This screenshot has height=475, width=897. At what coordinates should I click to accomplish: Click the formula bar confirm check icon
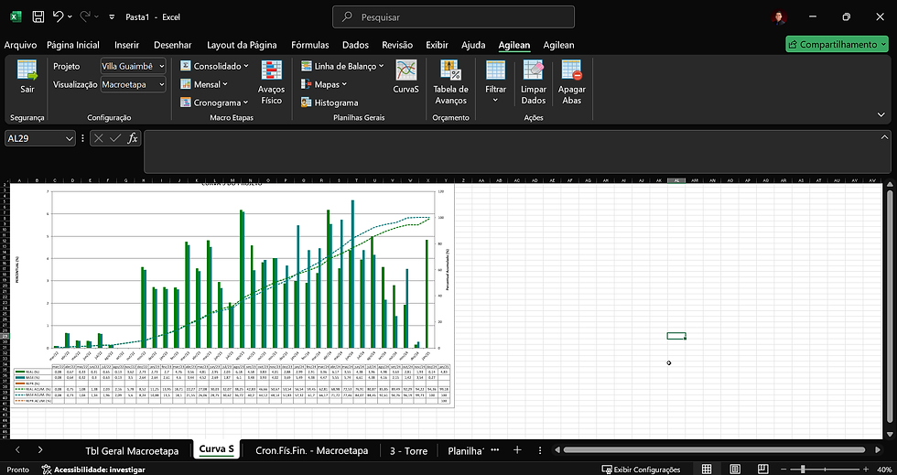[x=115, y=138]
